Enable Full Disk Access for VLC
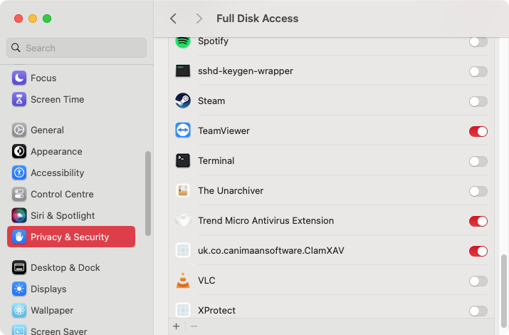Image resolution: width=509 pixels, height=335 pixels. (478, 281)
